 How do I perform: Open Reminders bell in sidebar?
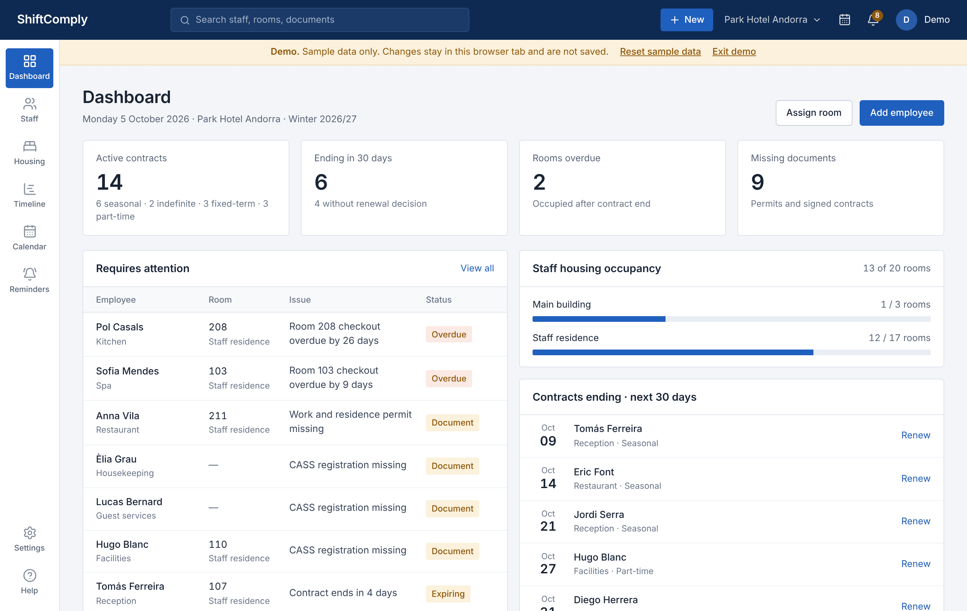point(29,280)
